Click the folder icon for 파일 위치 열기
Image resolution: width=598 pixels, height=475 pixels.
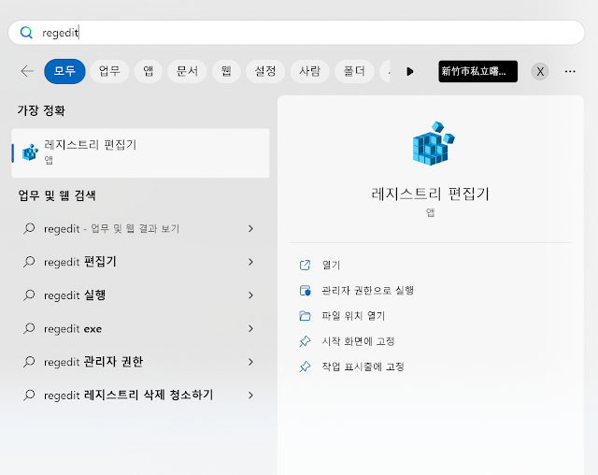305,316
